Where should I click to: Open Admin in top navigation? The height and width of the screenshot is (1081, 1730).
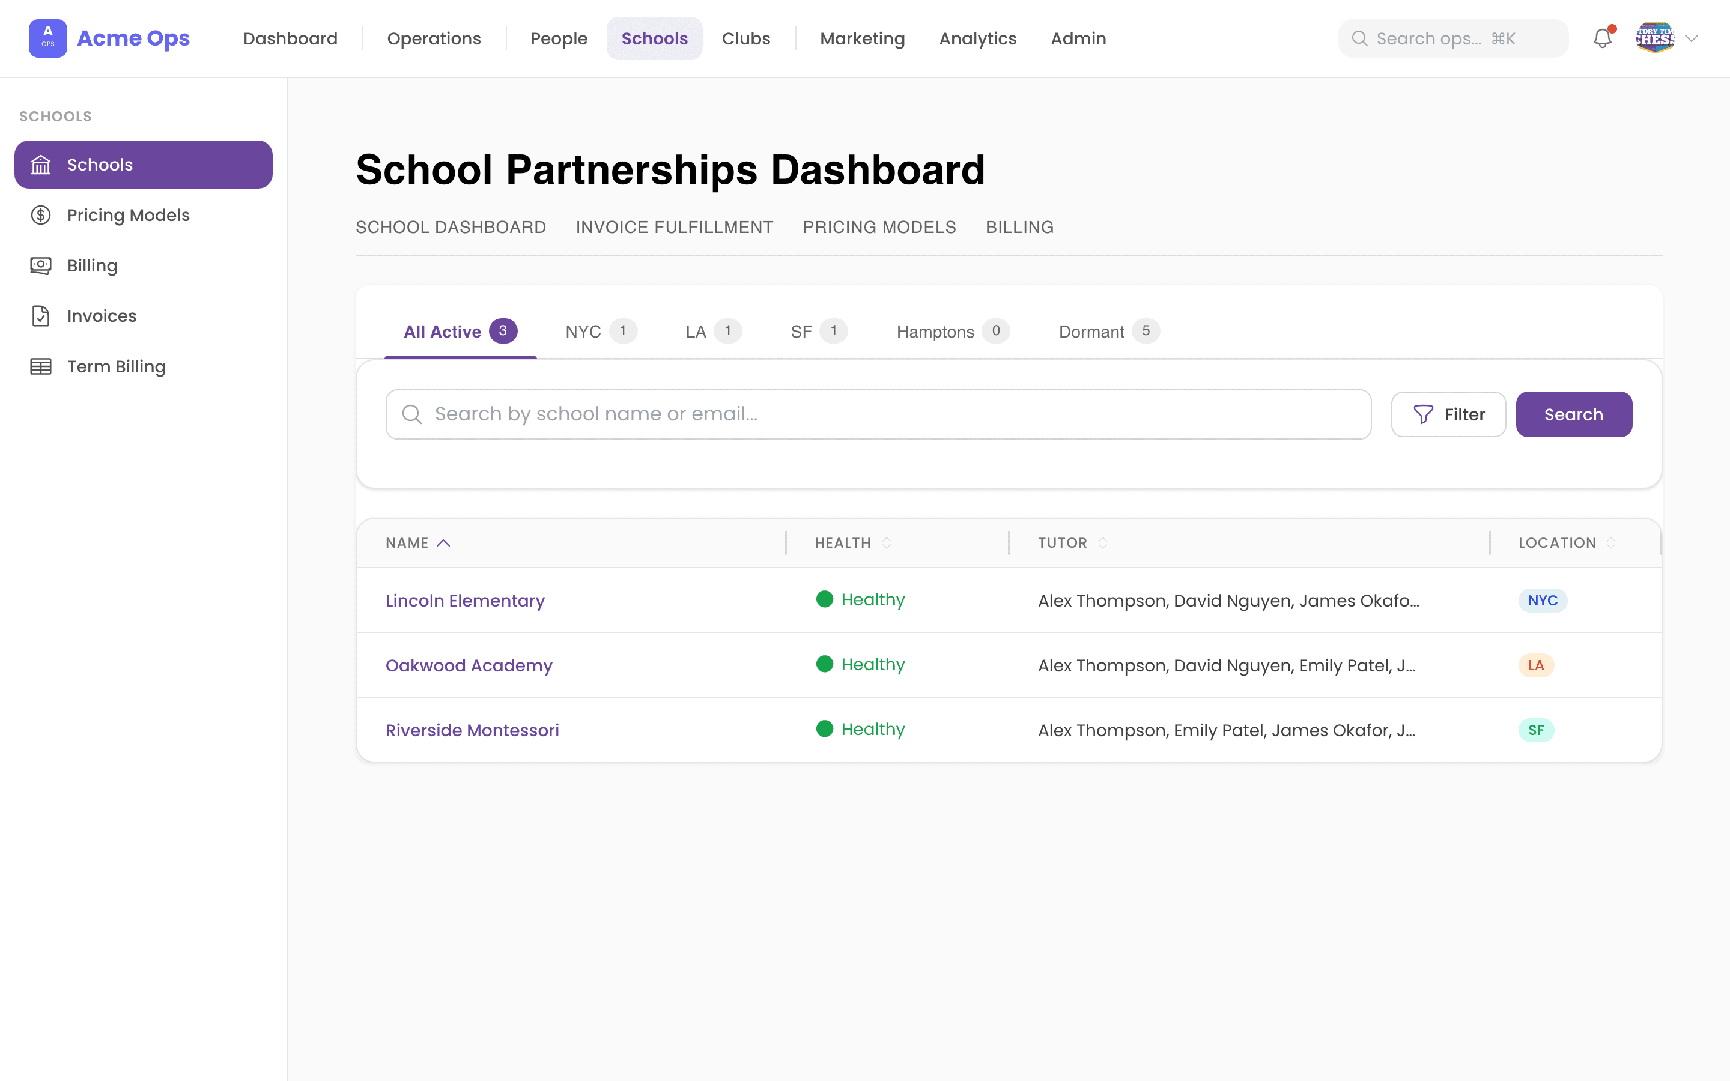pos(1078,38)
